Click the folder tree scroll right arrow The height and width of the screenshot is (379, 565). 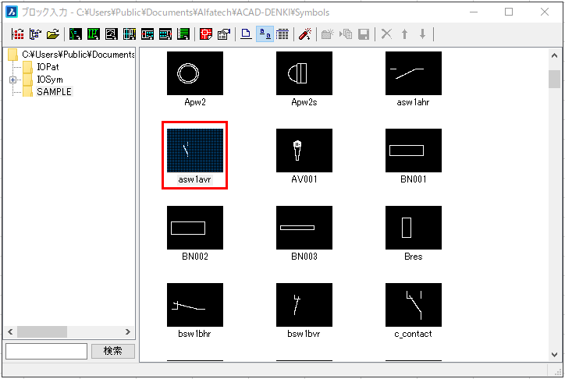pyautogui.click(x=128, y=332)
